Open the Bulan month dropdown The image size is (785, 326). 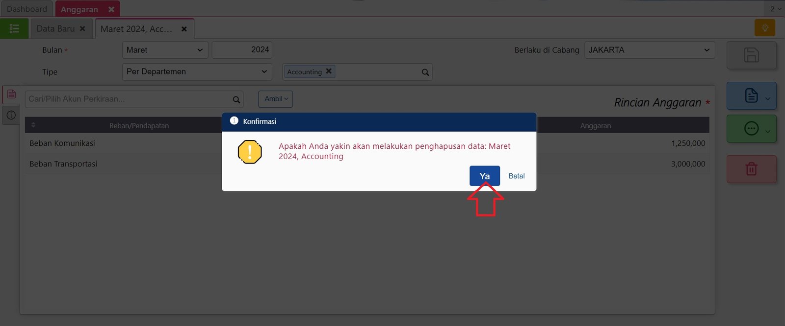tap(165, 50)
